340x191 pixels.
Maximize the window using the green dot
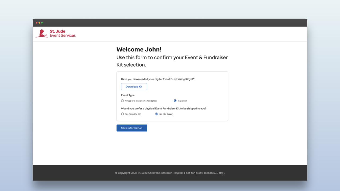pyautogui.click(x=42, y=23)
